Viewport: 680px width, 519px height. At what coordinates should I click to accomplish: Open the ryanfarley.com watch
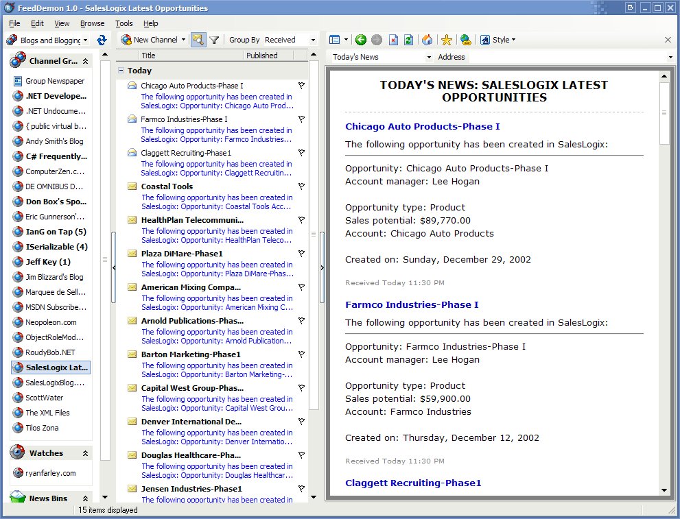tap(45, 473)
